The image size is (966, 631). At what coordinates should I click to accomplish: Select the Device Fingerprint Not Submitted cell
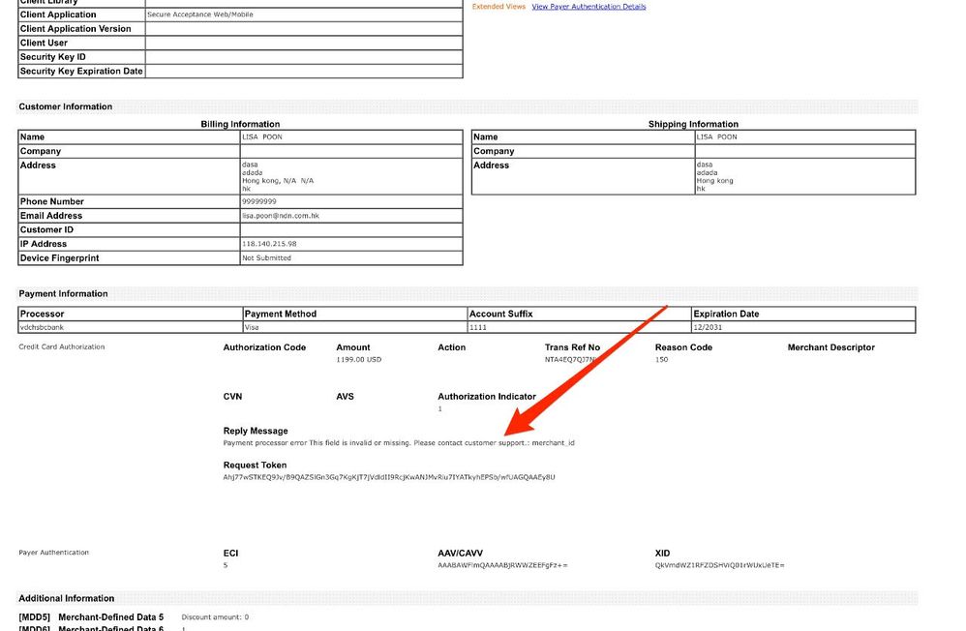(351, 258)
